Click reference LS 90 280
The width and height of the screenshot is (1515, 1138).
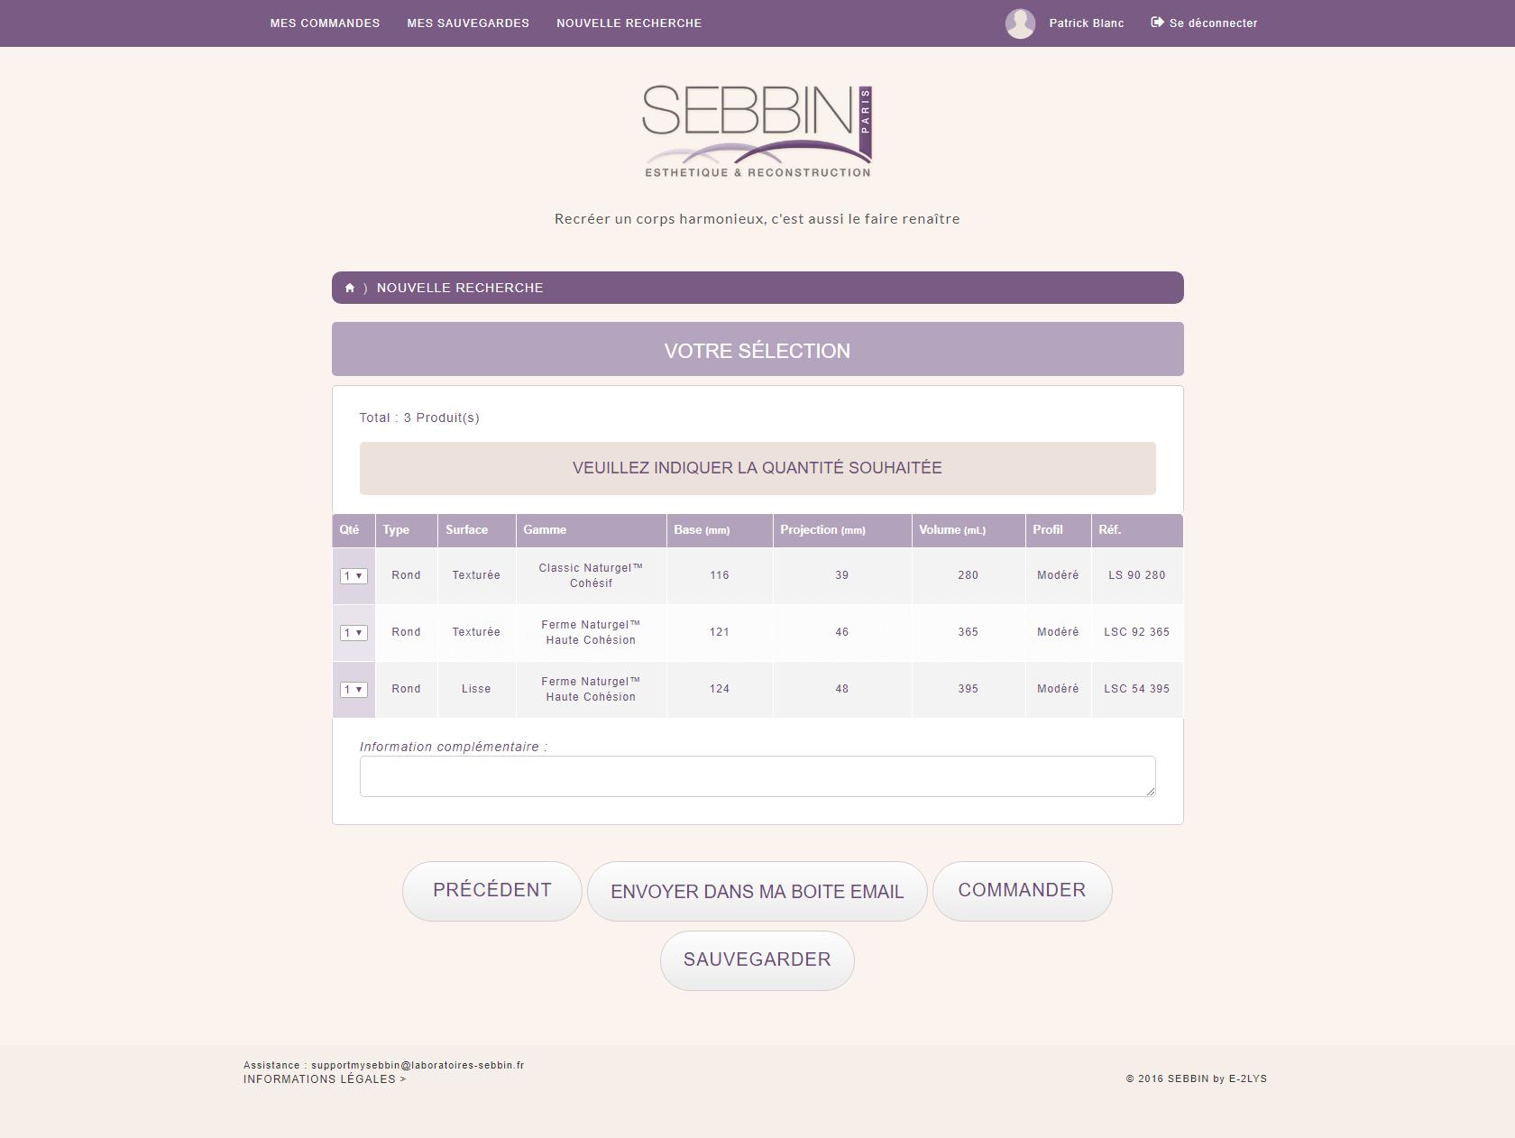pyautogui.click(x=1137, y=575)
